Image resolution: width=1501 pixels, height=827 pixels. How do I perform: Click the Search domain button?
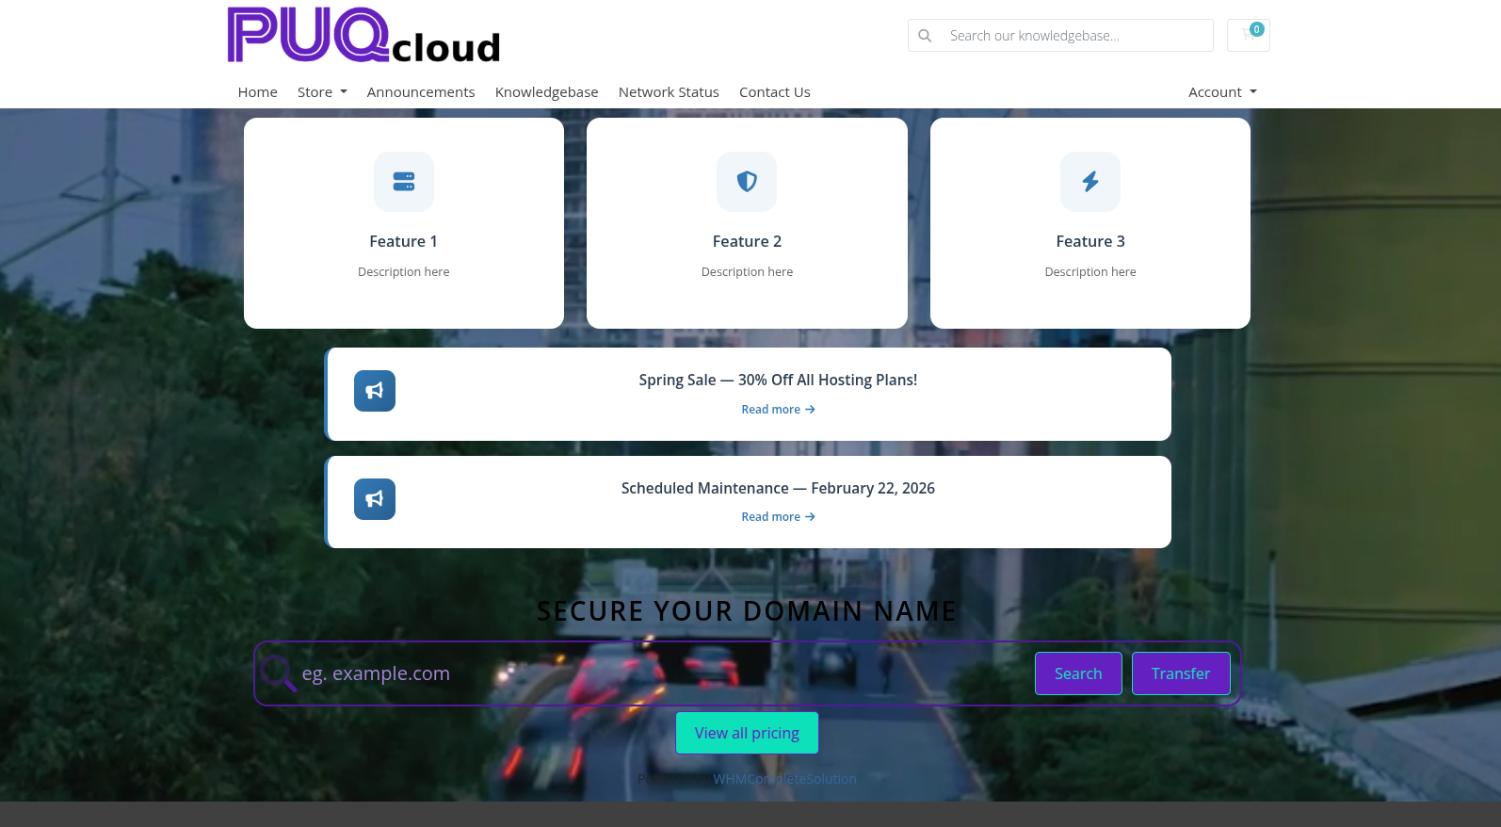pos(1078,673)
